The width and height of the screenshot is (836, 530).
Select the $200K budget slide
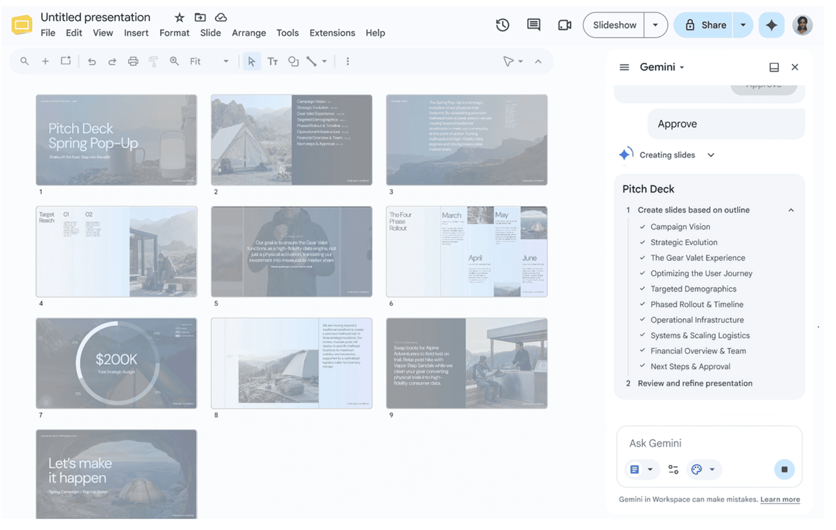pos(116,363)
